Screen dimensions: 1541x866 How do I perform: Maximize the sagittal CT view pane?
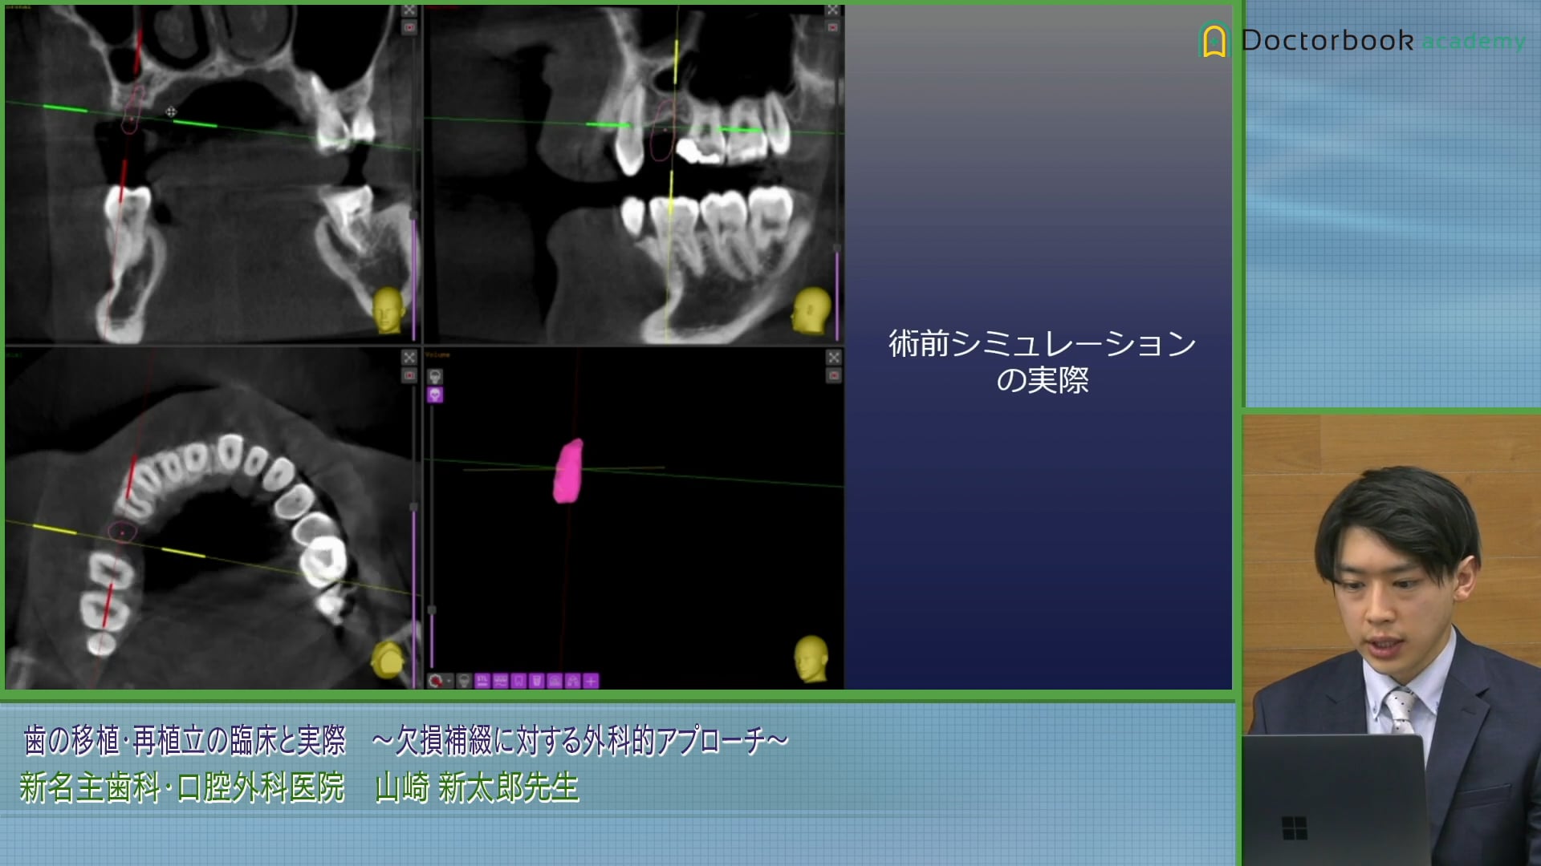tap(832, 10)
